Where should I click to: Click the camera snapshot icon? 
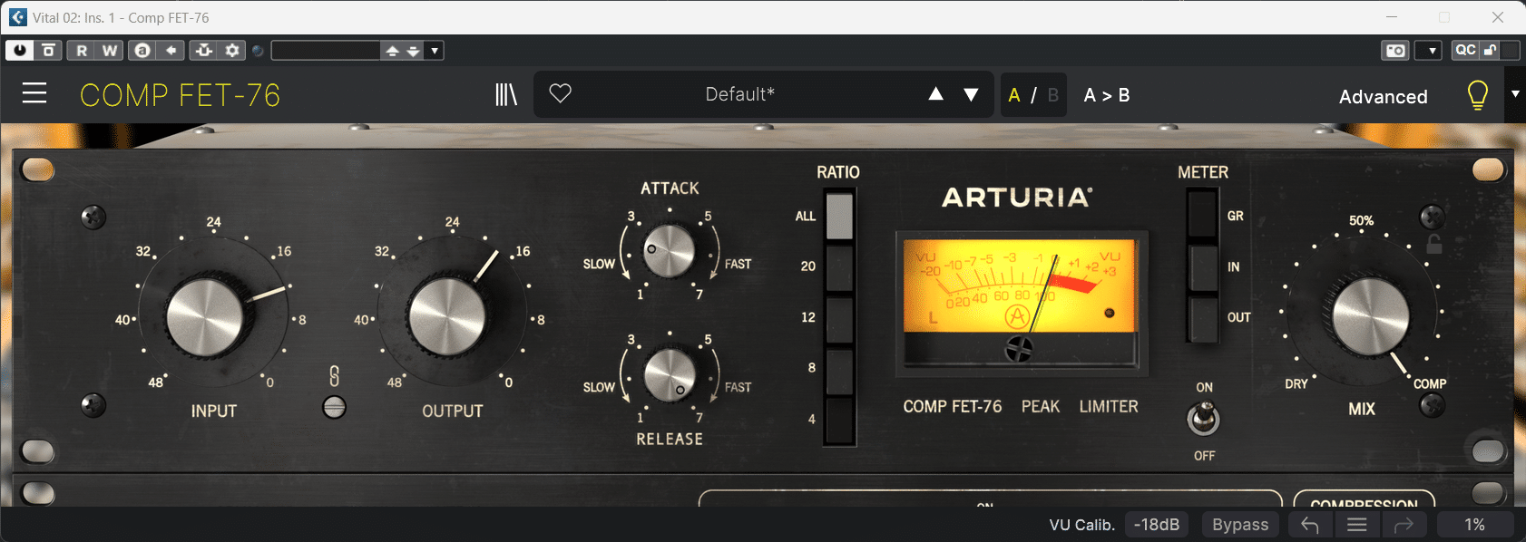pos(1395,51)
